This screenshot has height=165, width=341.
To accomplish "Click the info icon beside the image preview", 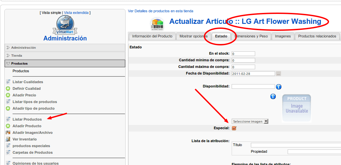I will pyautogui.click(x=273, y=96).
